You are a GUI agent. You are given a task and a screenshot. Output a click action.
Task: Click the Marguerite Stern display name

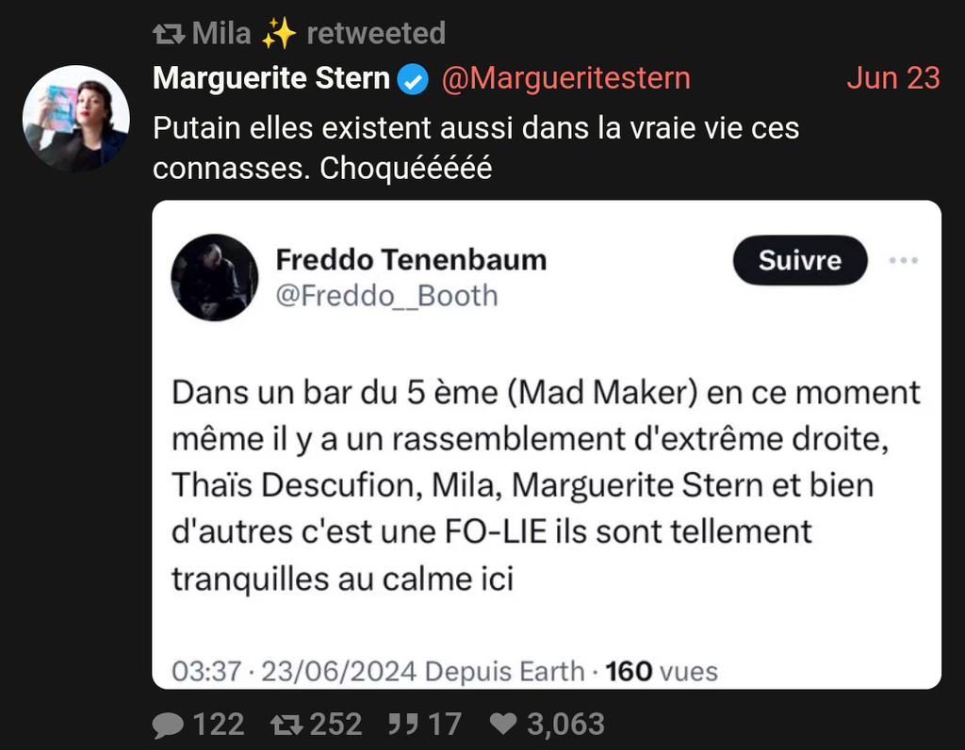pos(271,78)
